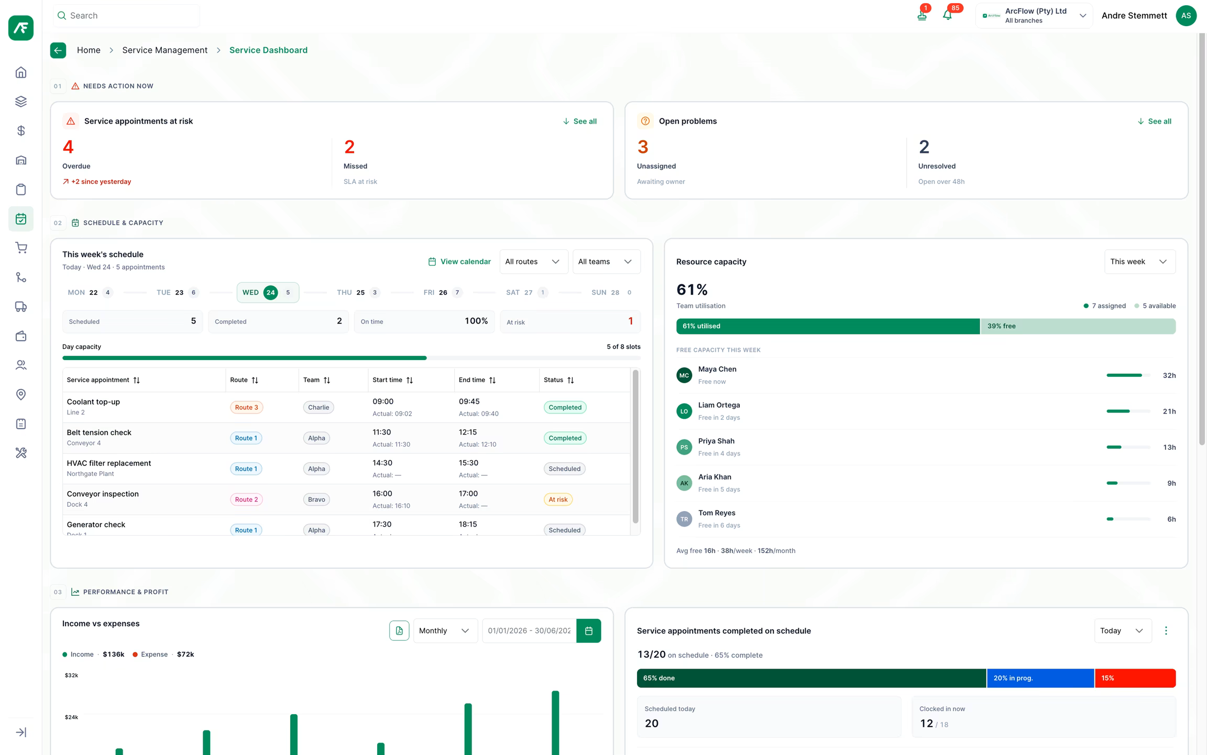Open the route branch icon in sidebar
This screenshot has height=755, width=1207.
(21, 277)
